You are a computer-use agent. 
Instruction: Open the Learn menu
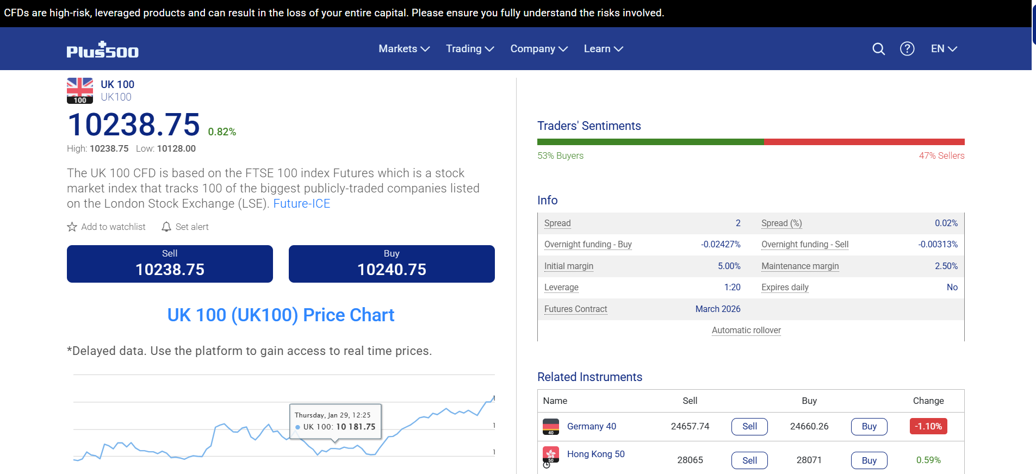603,49
